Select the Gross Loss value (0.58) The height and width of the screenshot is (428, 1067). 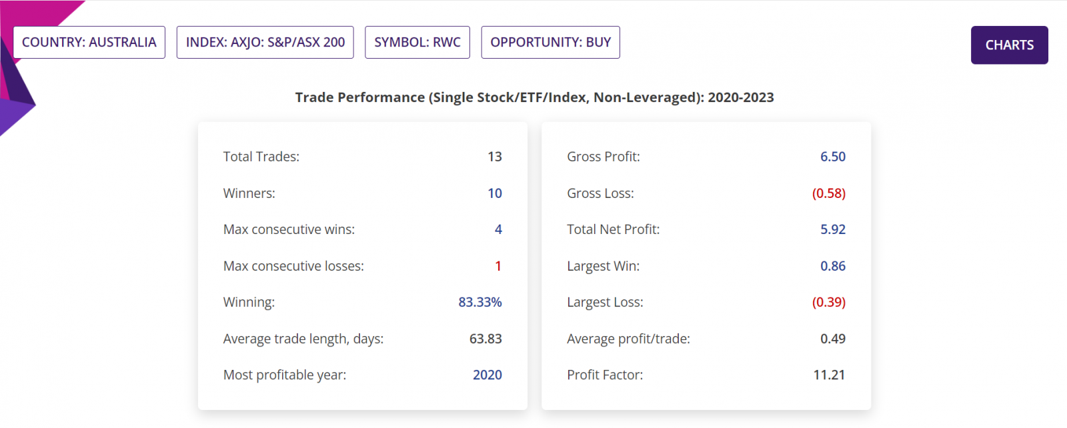tap(829, 193)
